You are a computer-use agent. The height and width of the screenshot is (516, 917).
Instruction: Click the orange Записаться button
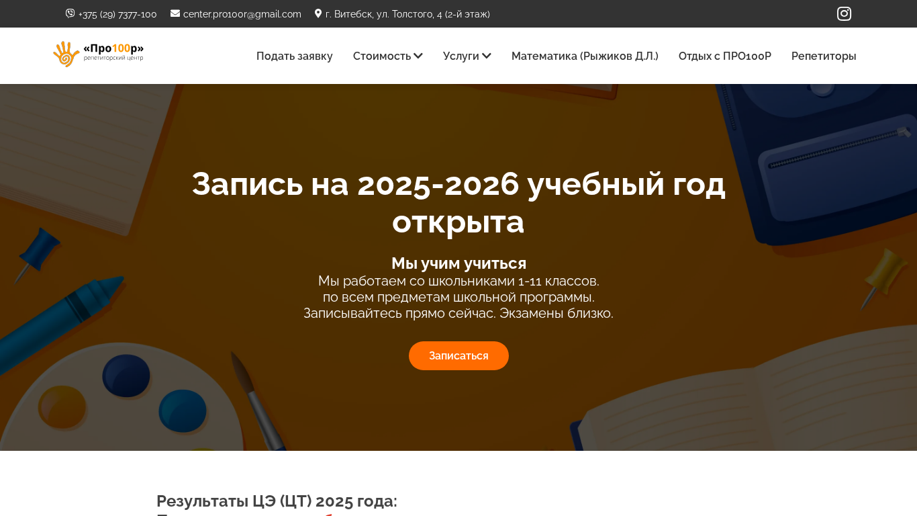pyautogui.click(x=458, y=355)
